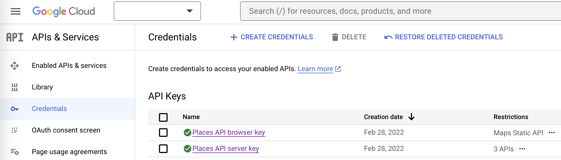Viewport: 561px width, 160px height.
Task: Open the Learn more link
Action: [316, 69]
